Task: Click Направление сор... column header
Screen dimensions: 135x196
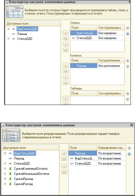Action: (112, 148)
